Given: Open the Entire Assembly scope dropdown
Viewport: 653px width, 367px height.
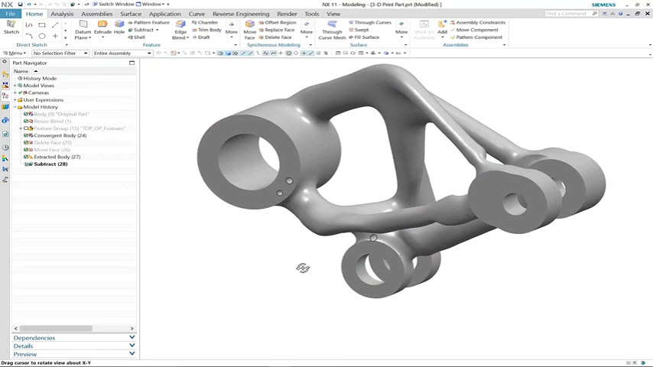Looking at the screenshot, I should 122,54.
